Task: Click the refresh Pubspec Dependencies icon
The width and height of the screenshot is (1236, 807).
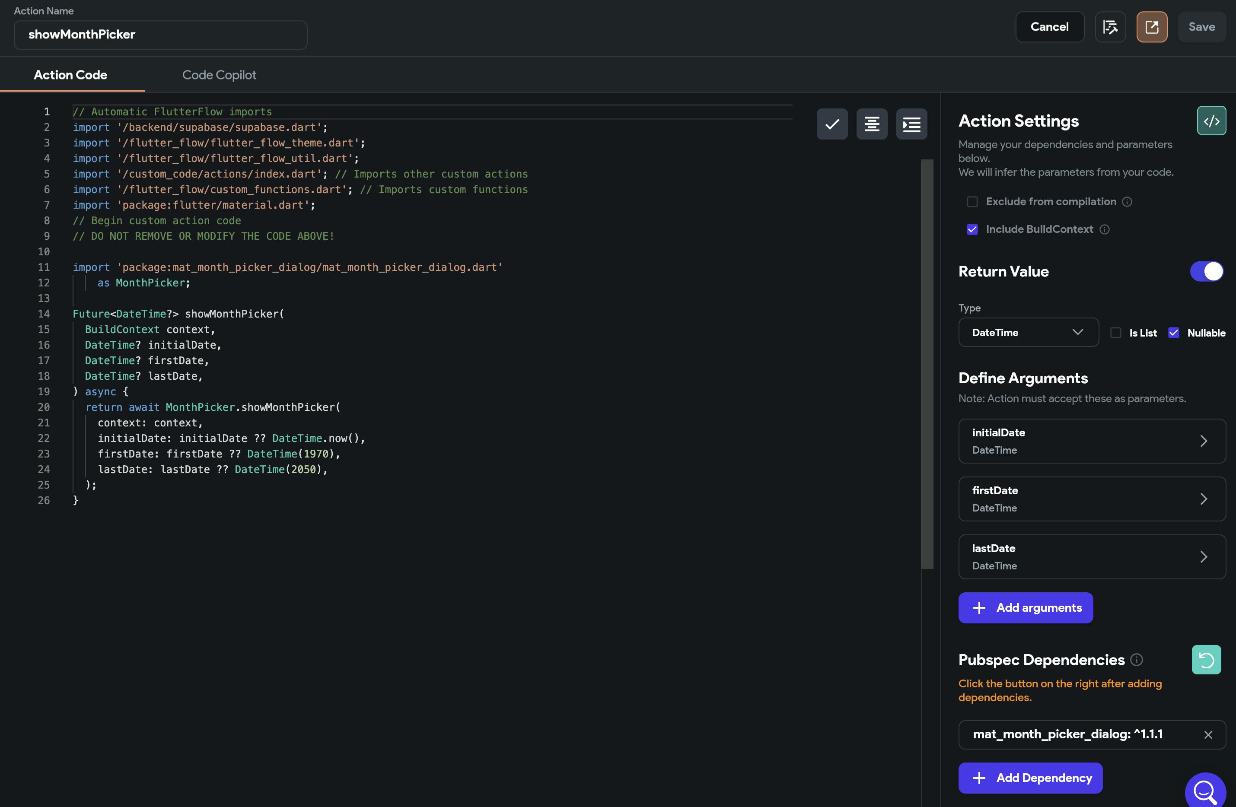Action: (1206, 660)
